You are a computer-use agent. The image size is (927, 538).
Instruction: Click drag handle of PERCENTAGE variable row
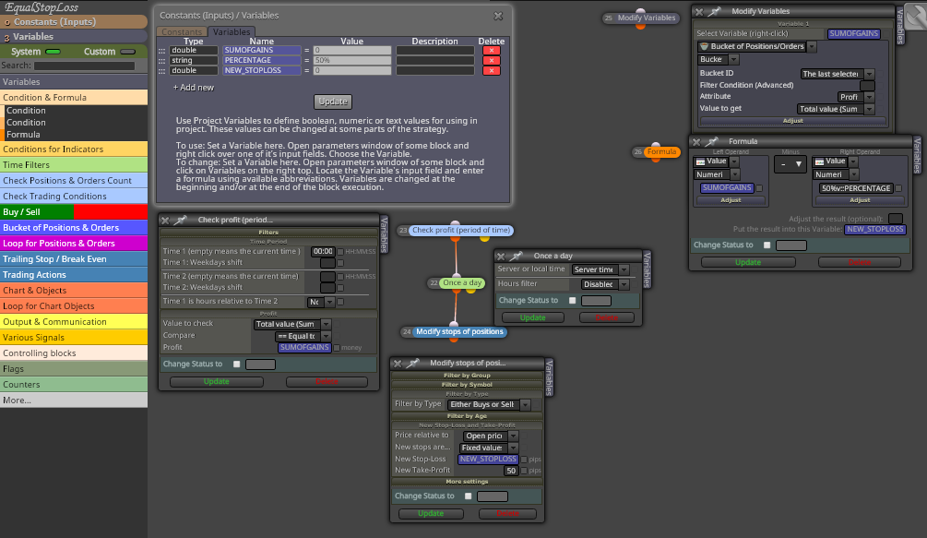point(162,61)
